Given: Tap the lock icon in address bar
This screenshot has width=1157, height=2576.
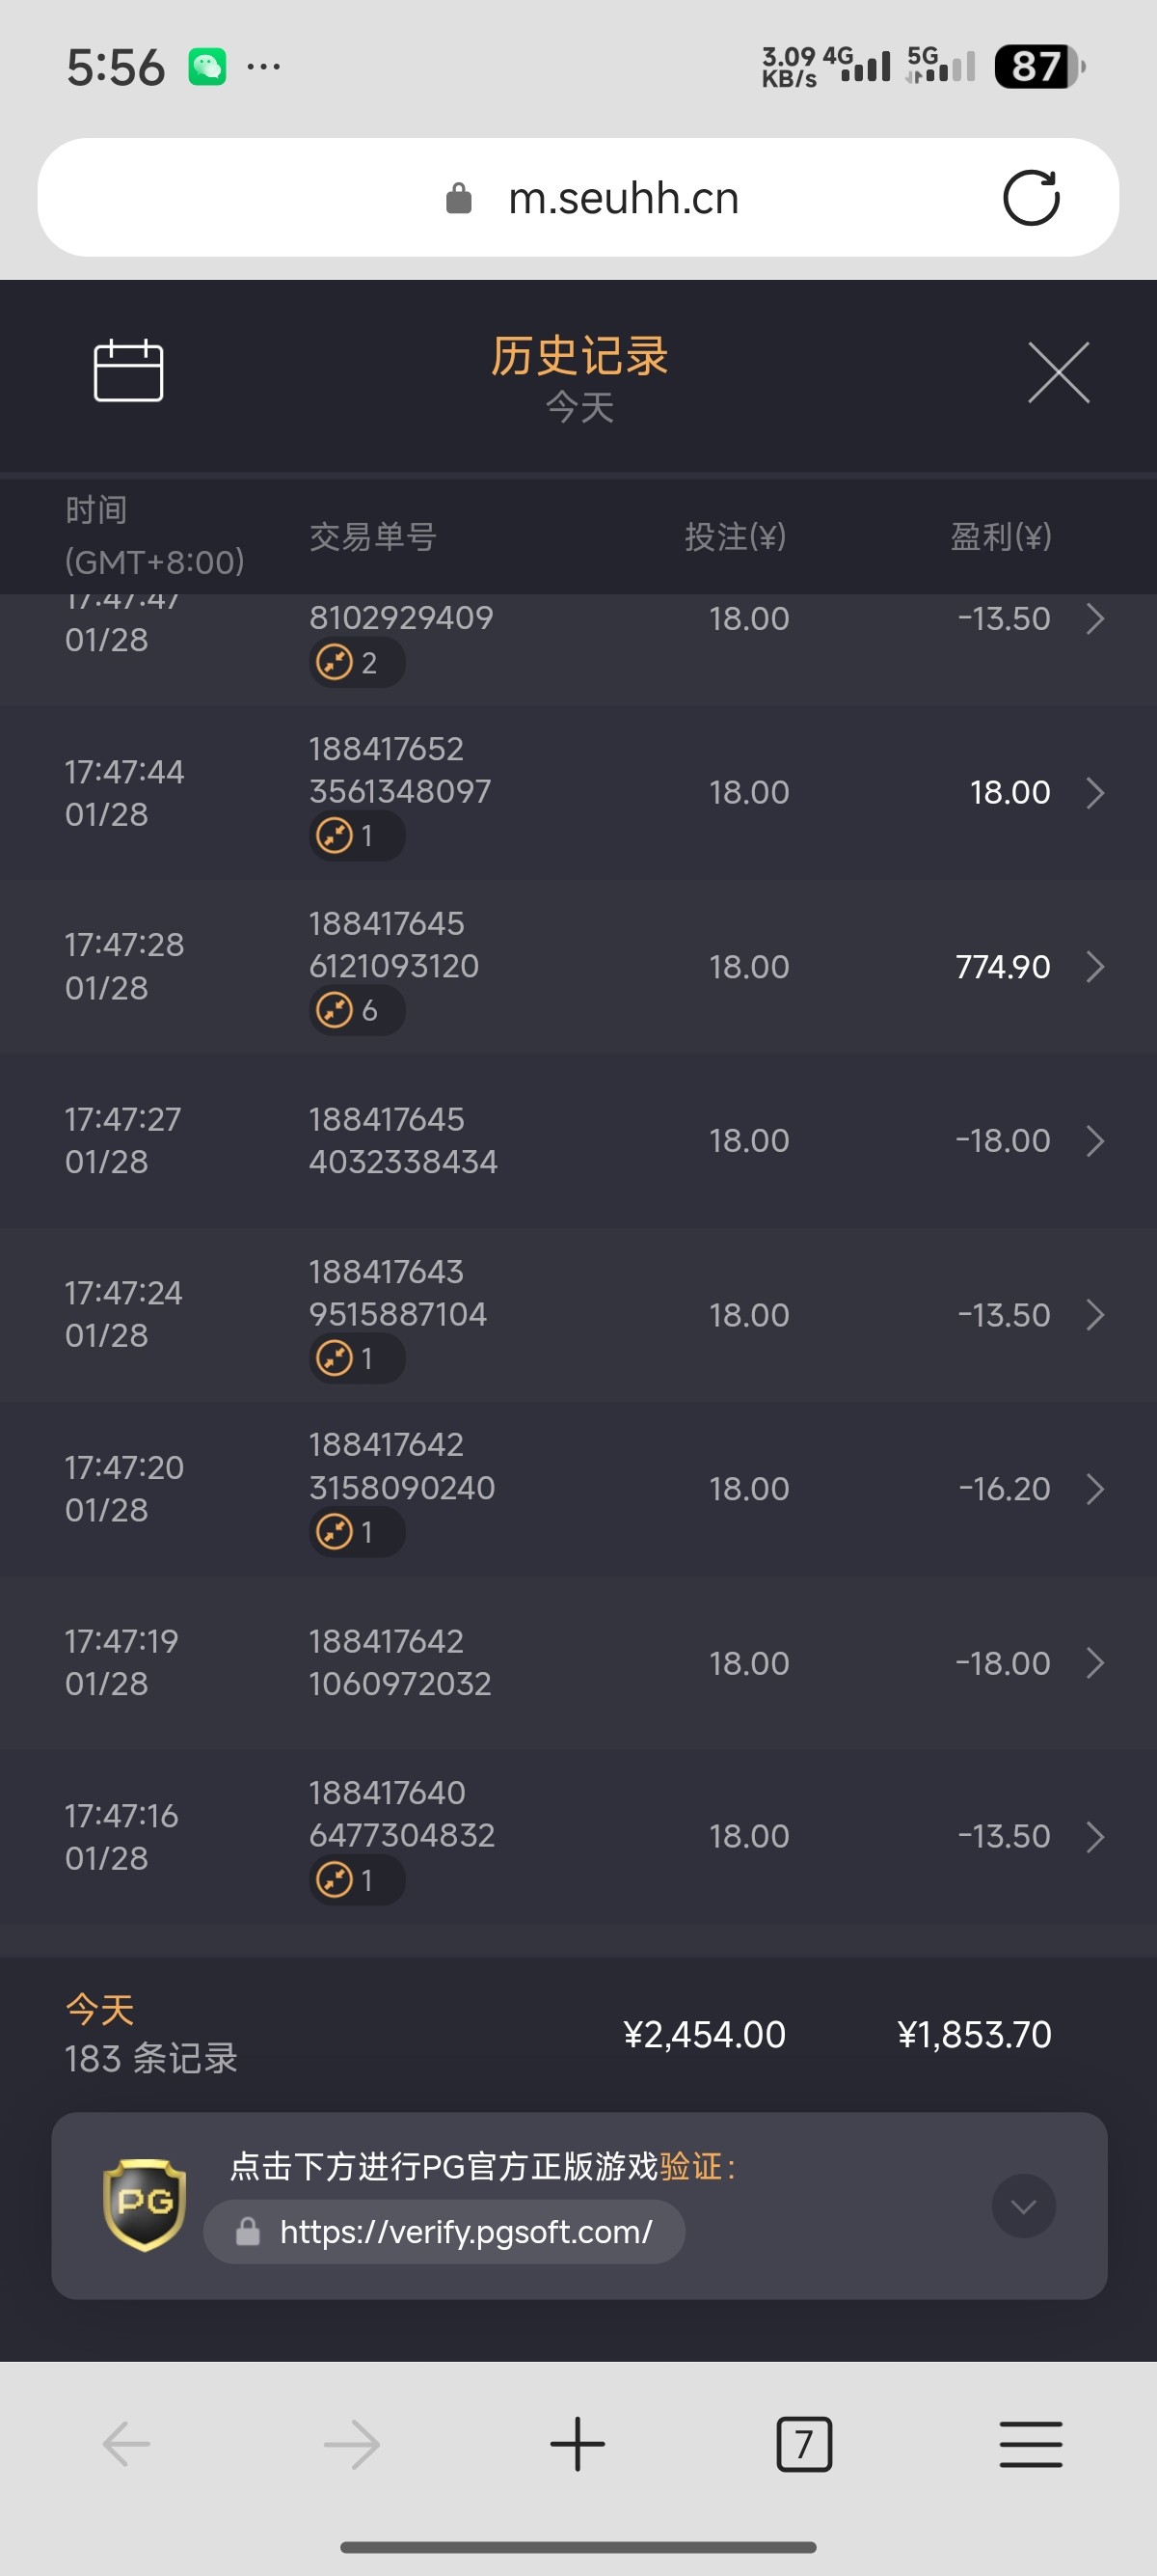Looking at the screenshot, I should tap(459, 198).
